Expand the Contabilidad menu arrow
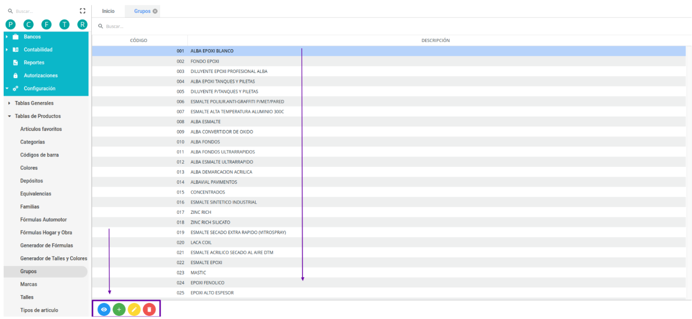 (x=6, y=50)
